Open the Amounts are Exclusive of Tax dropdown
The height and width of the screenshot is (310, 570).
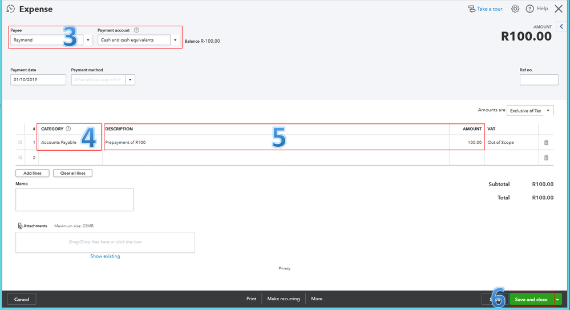(x=530, y=111)
